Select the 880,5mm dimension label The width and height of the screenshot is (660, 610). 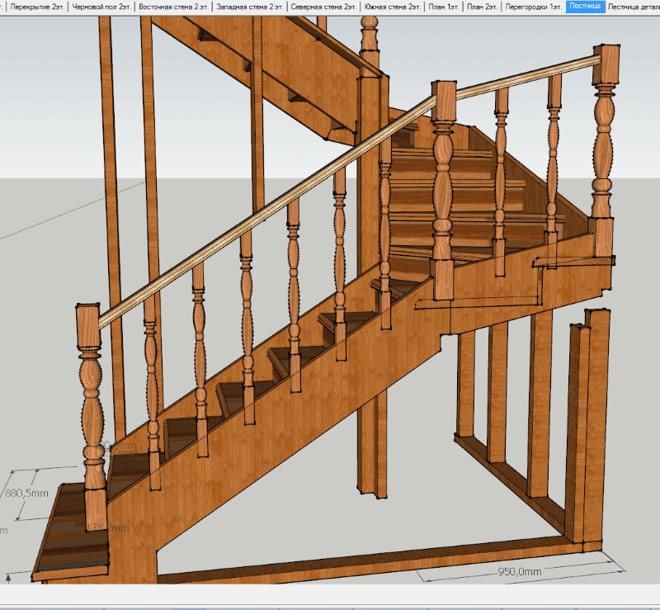pos(27,493)
